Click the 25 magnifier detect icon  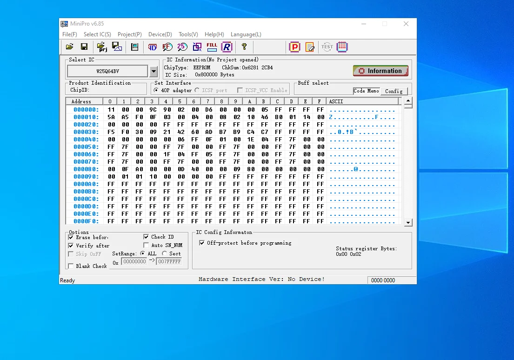pyautogui.click(x=182, y=47)
